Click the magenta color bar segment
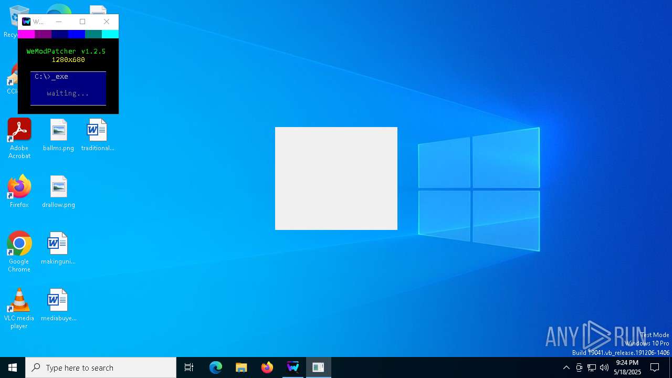This screenshot has width=672, height=378. [x=26, y=34]
